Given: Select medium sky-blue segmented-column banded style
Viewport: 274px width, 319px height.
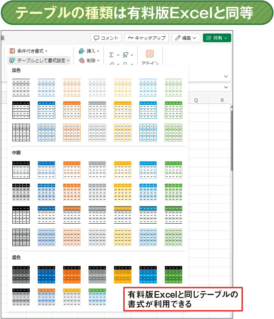Looking at the screenshot, I should [148, 192].
